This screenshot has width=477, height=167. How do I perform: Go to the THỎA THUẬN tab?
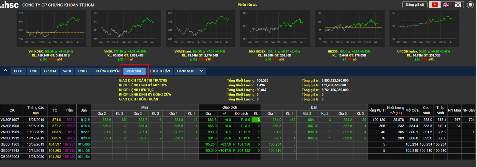160,71
